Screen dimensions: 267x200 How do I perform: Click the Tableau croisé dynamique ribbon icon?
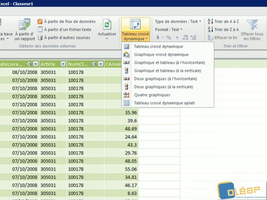click(135, 24)
